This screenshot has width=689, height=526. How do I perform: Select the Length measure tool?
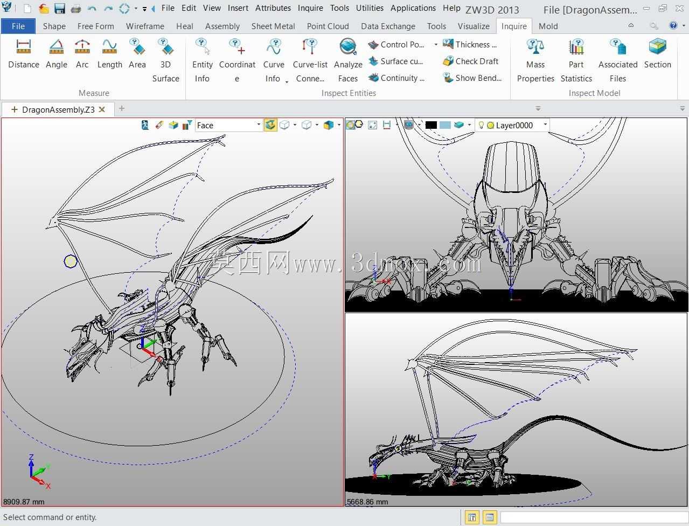coord(109,54)
